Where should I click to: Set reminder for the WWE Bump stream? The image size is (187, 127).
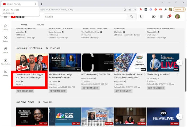coord(25,91)
